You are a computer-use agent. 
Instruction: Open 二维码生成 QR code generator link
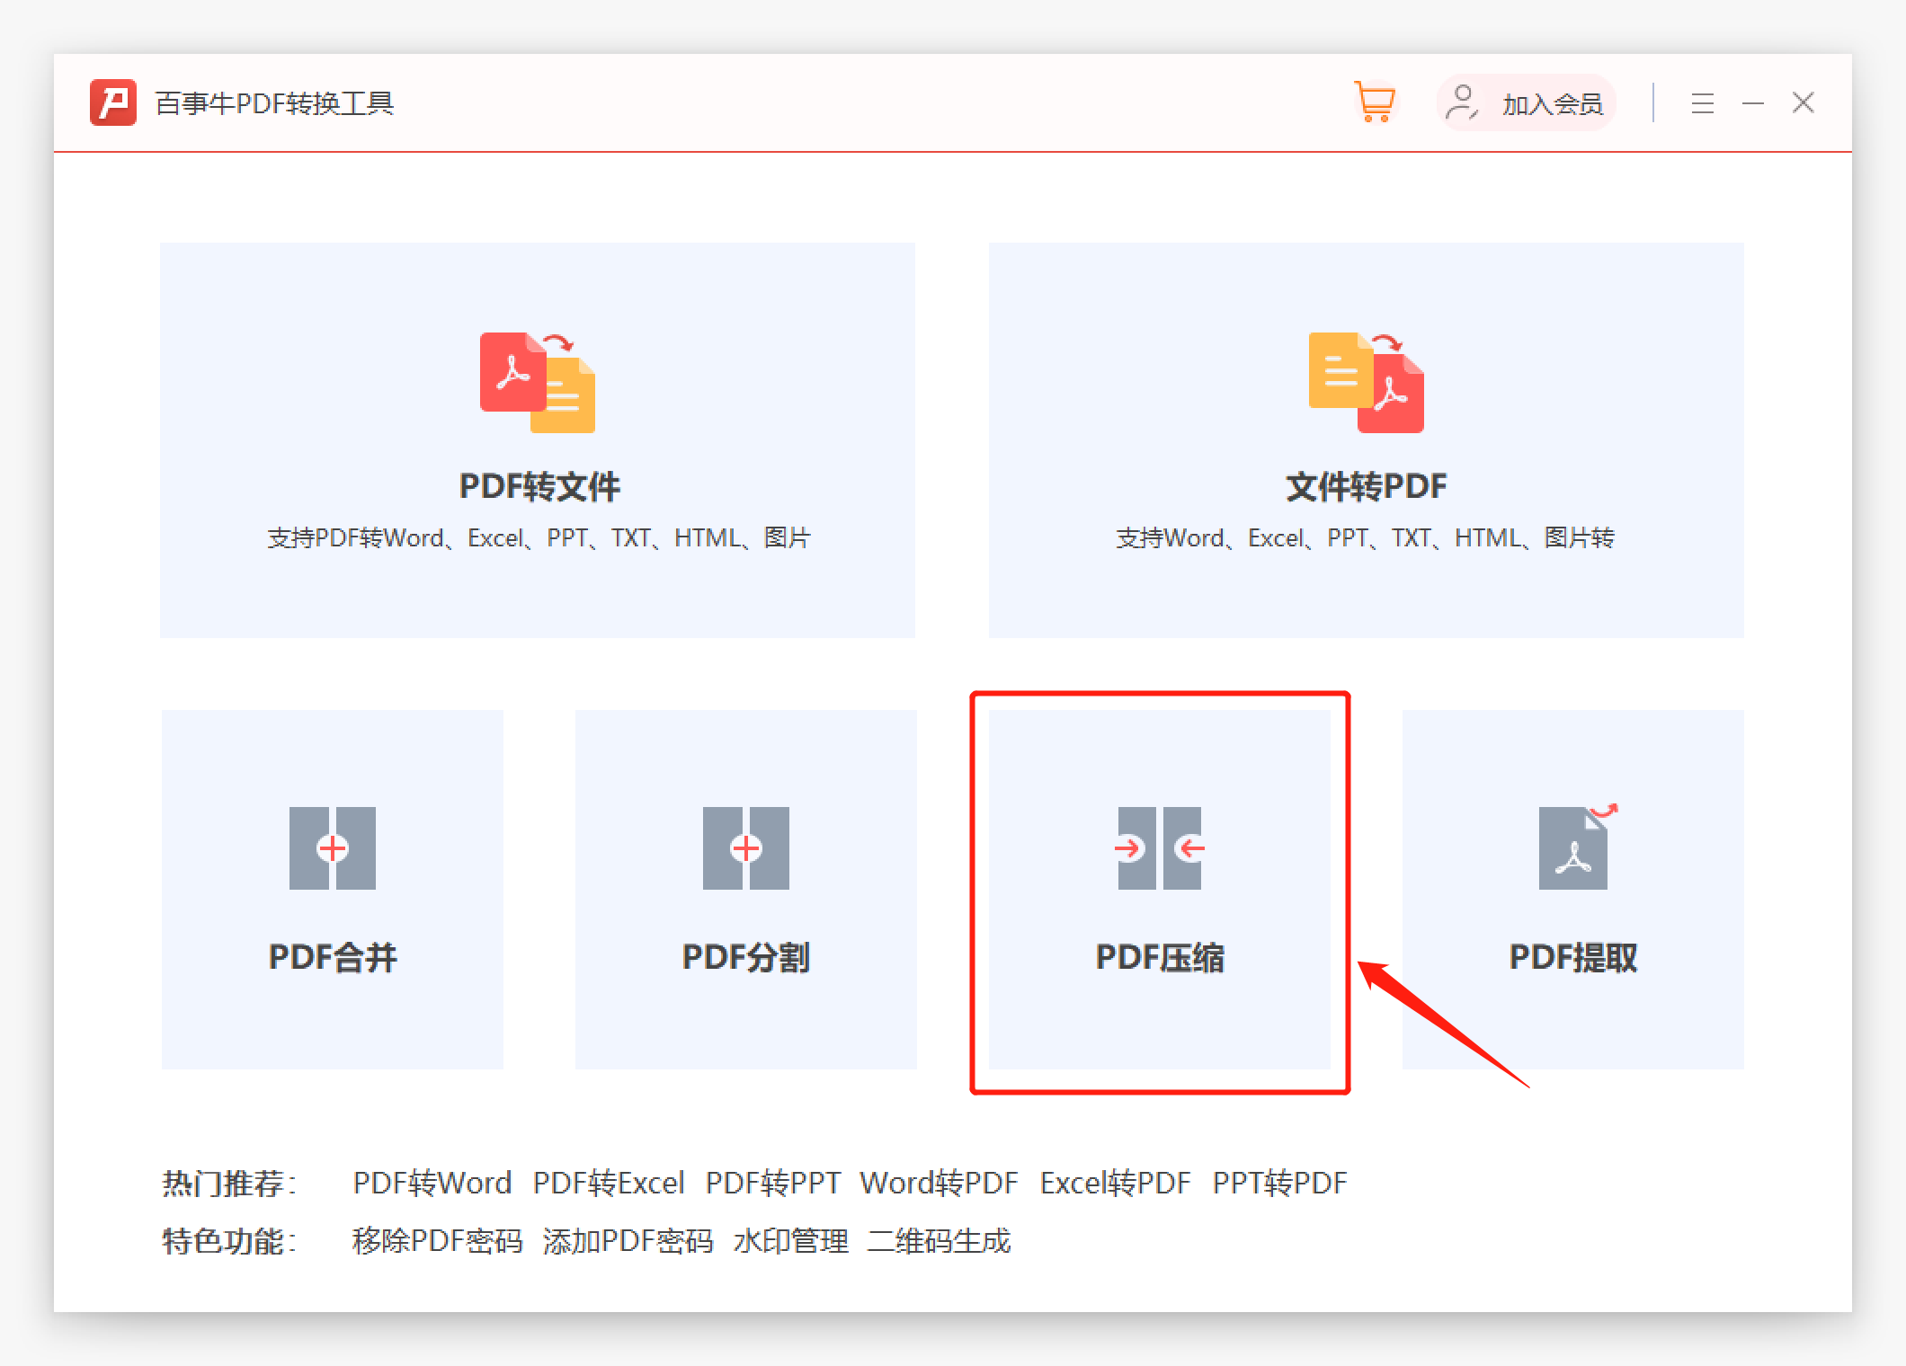click(940, 1241)
